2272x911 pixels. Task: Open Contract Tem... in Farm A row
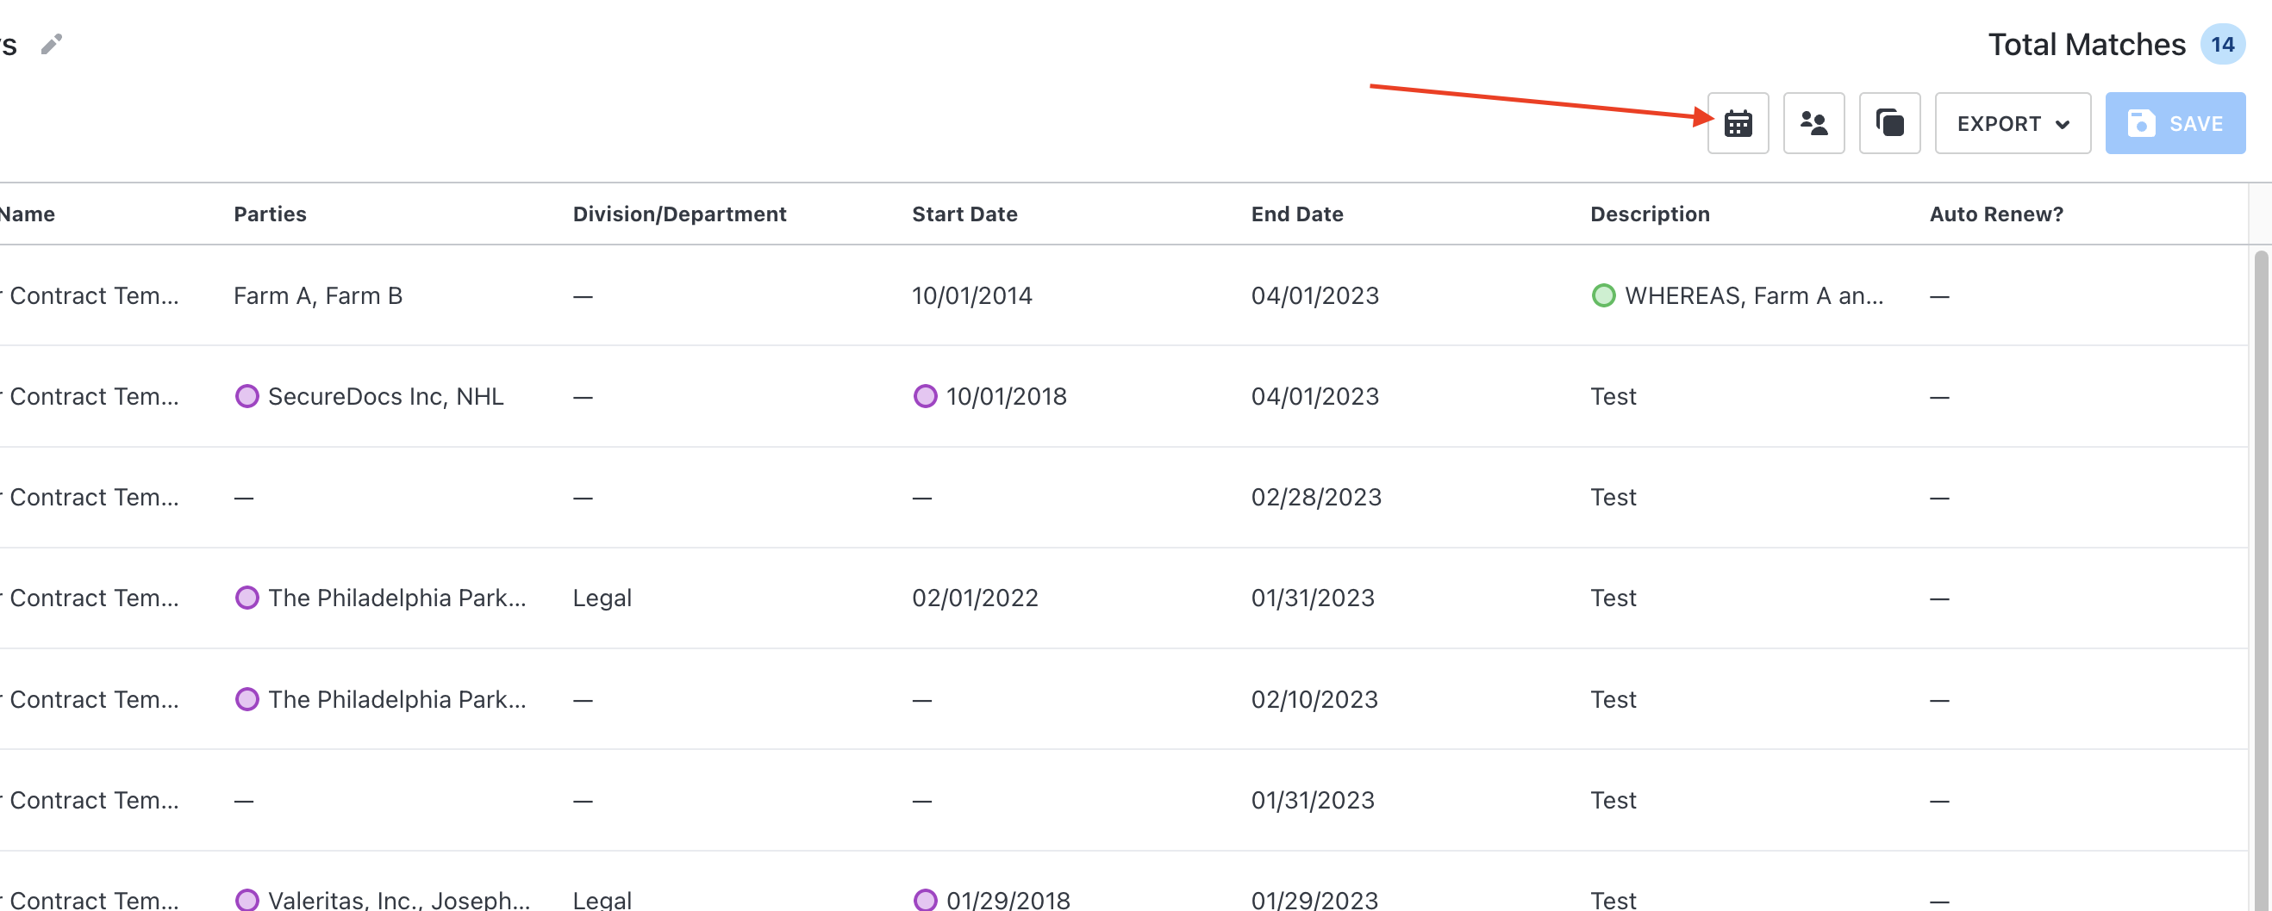pyautogui.click(x=92, y=296)
